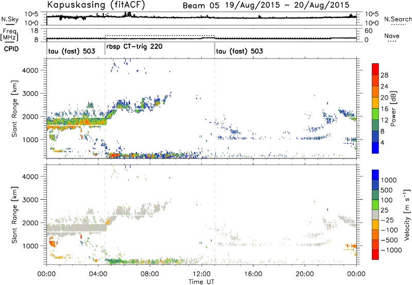Viewport: 412px width, 285px height.
Task: Pick the yellow 16–20 dB power colorbar segment
Action: (375, 103)
